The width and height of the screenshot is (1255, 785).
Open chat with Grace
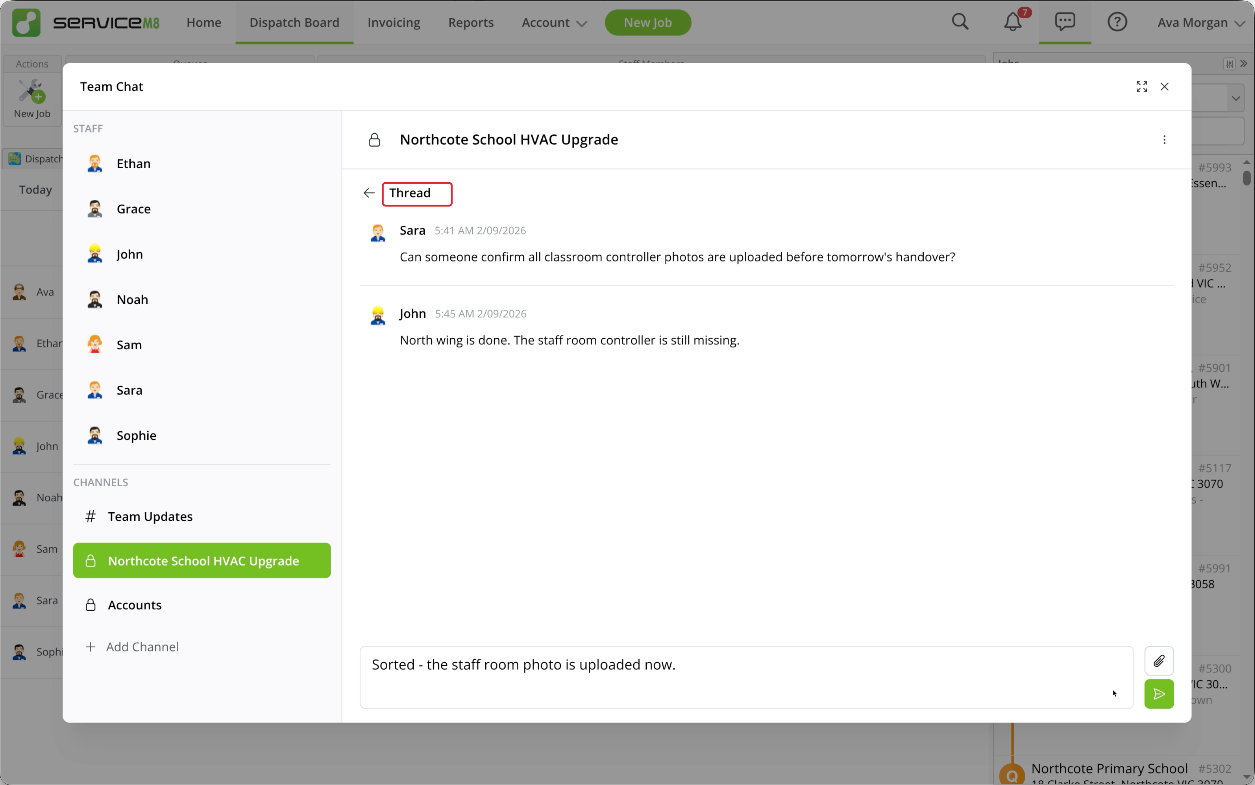pyautogui.click(x=202, y=209)
